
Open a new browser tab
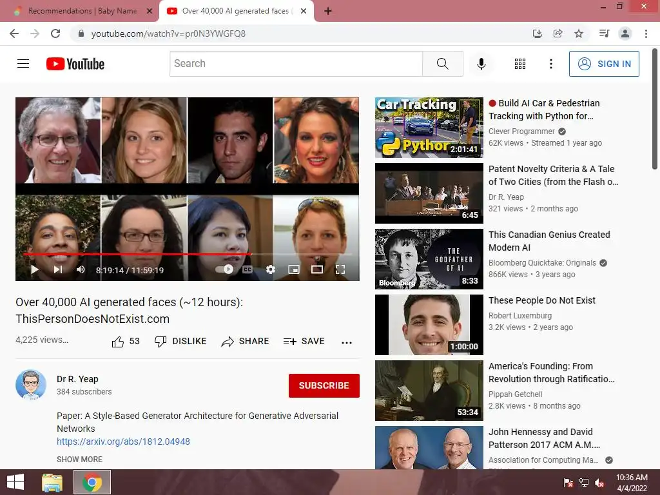tap(328, 12)
